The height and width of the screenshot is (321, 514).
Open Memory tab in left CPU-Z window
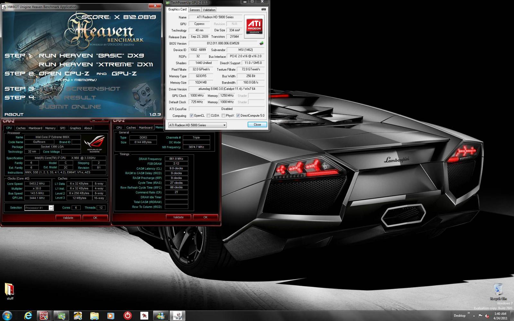coord(50,128)
